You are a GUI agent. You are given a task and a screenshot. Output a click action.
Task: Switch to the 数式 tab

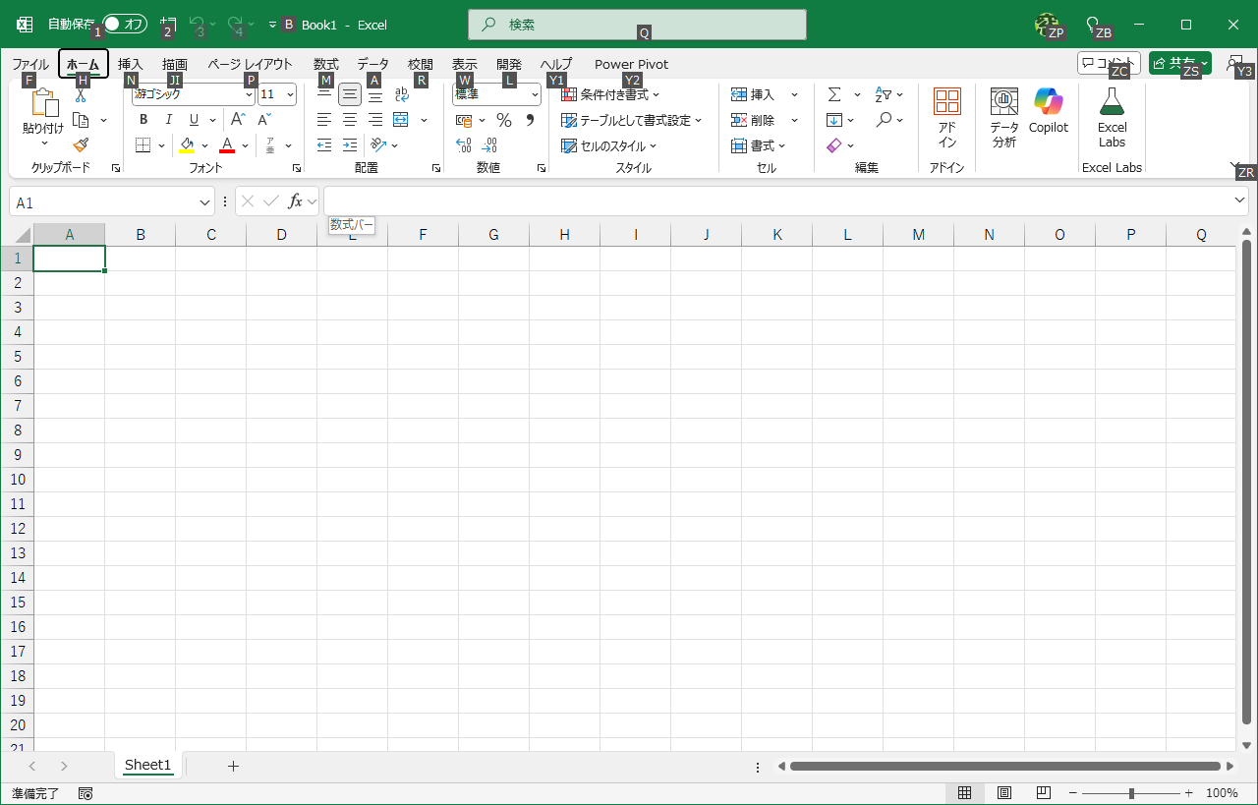click(x=326, y=64)
